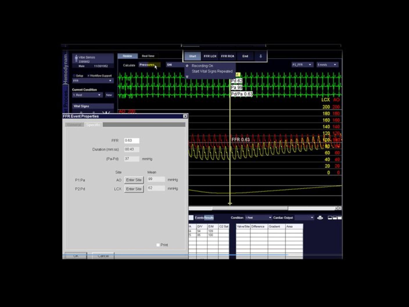Open the P2_FFR dropdown

[x=302, y=65]
